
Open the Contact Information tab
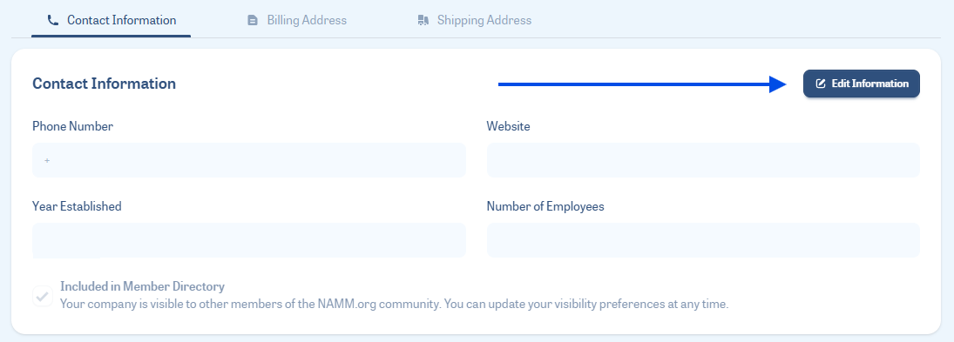coord(111,20)
